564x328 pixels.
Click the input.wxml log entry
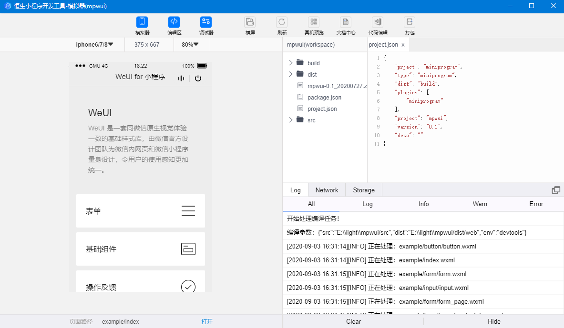click(423, 288)
